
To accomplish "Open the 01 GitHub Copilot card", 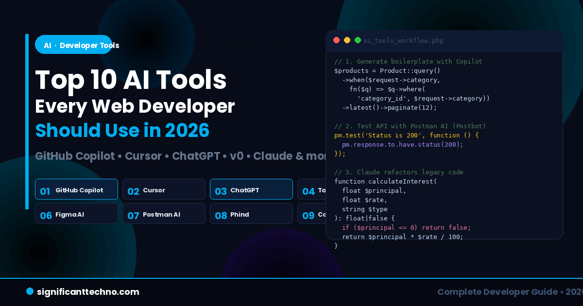I will [76, 189].
